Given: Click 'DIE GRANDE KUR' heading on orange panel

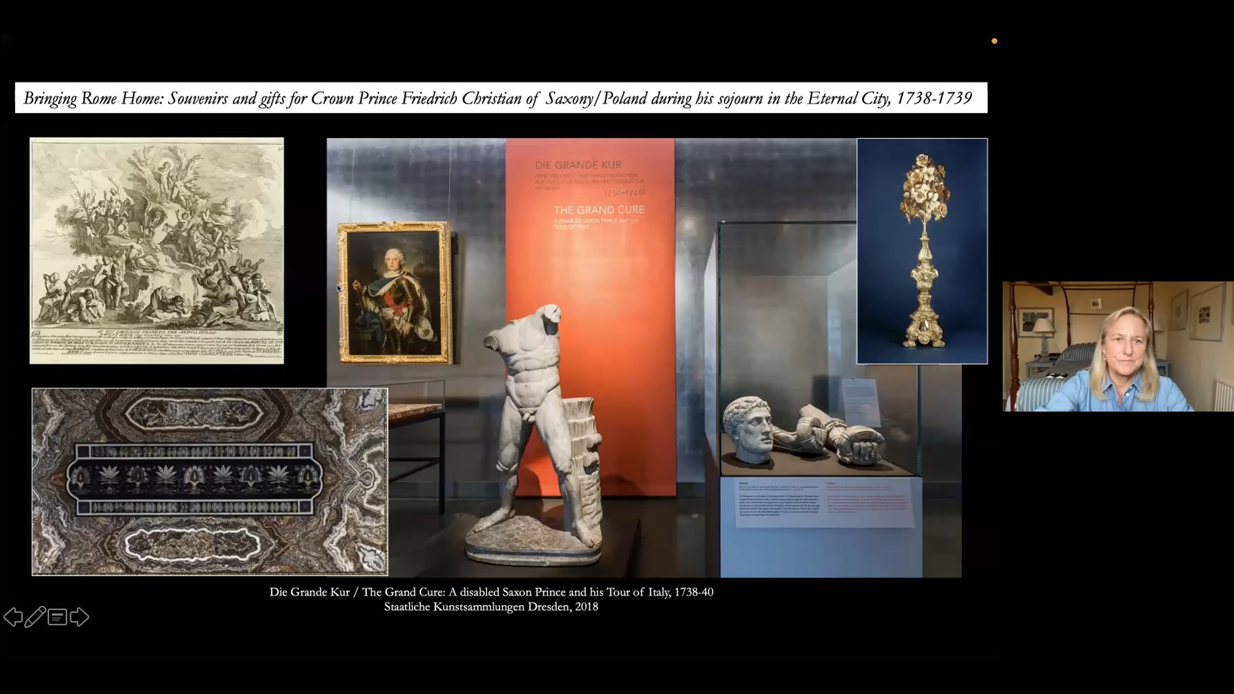Looking at the screenshot, I should coord(578,165).
